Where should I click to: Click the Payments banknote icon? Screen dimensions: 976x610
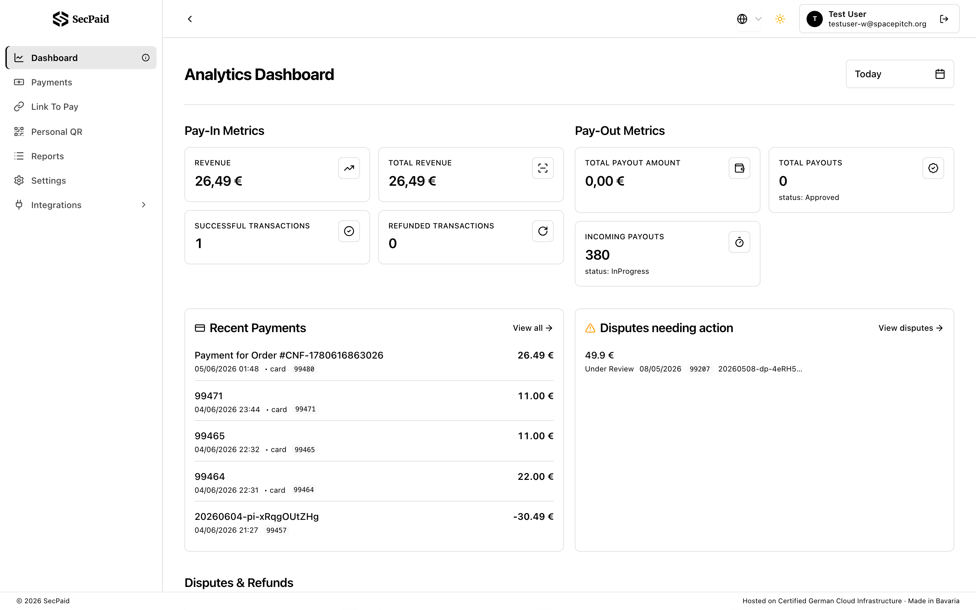19,82
